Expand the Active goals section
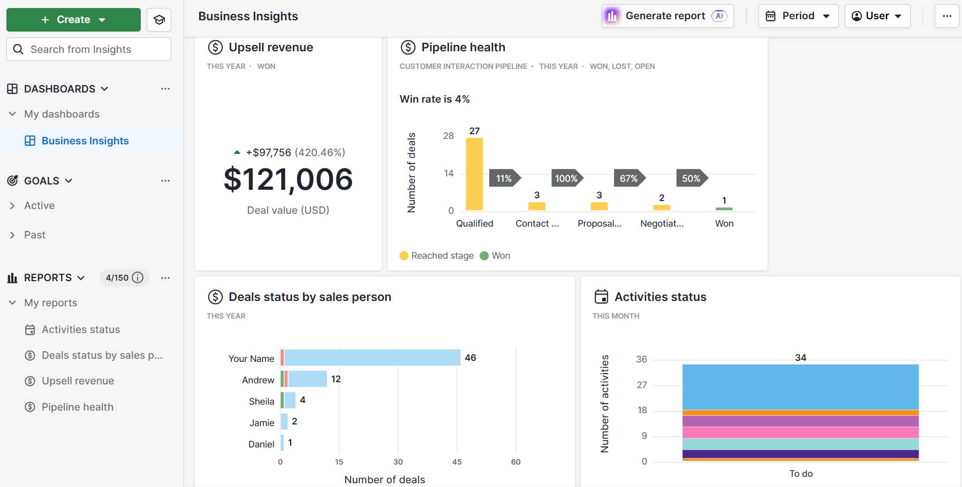 click(x=12, y=205)
